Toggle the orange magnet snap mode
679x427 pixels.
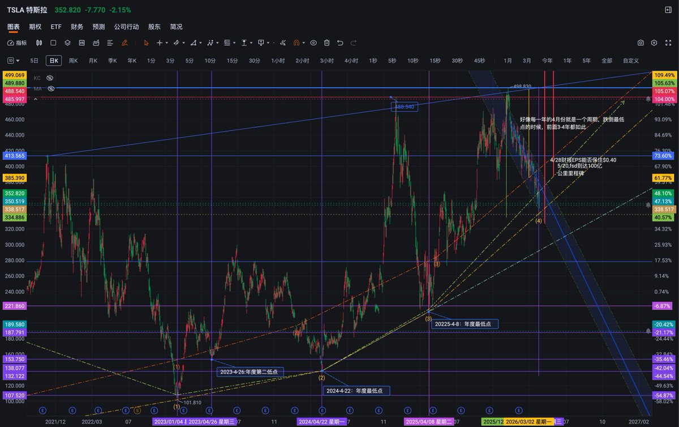(x=296, y=42)
